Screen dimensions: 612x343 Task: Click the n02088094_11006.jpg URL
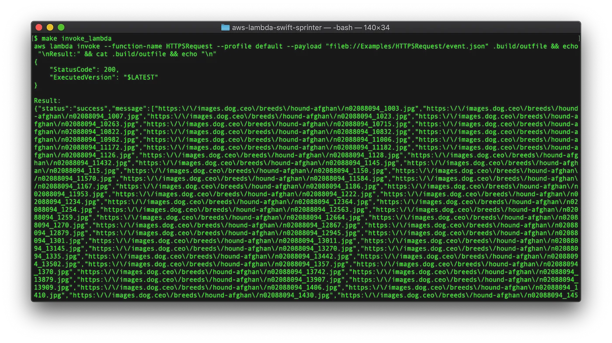coord(277,140)
